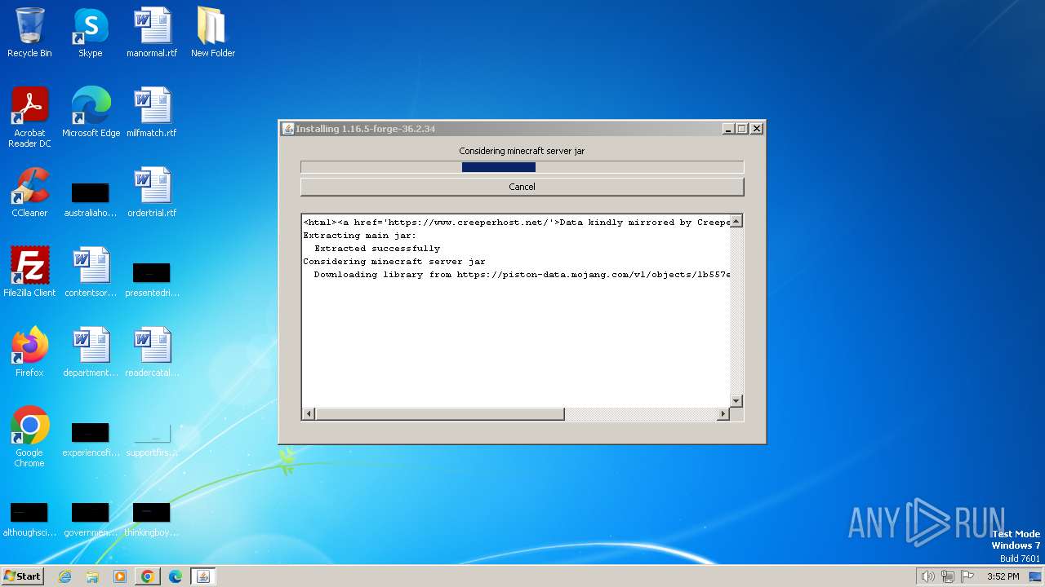Image resolution: width=1045 pixels, height=587 pixels.
Task: Open Windows Media Player from taskbar
Action: coord(120,576)
